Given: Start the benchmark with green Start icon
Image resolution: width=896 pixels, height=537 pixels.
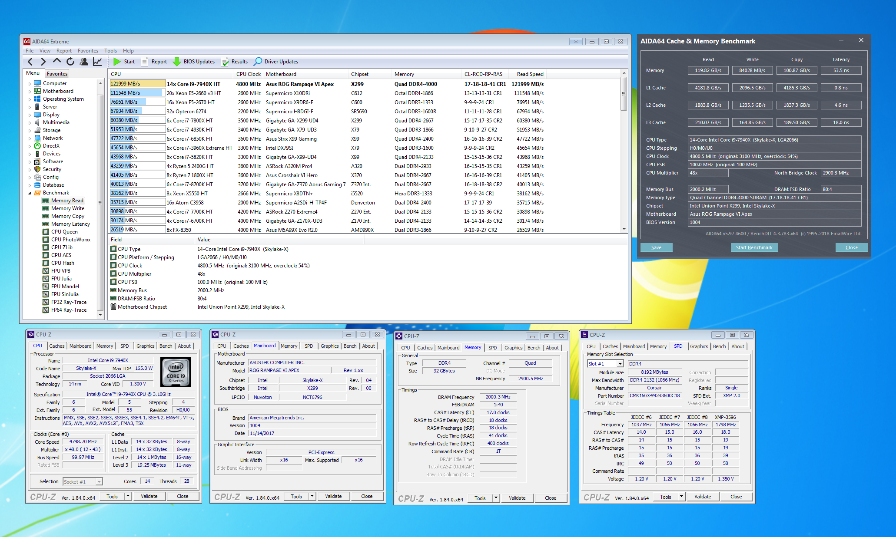Looking at the screenshot, I should pyautogui.click(x=124, y=62).
